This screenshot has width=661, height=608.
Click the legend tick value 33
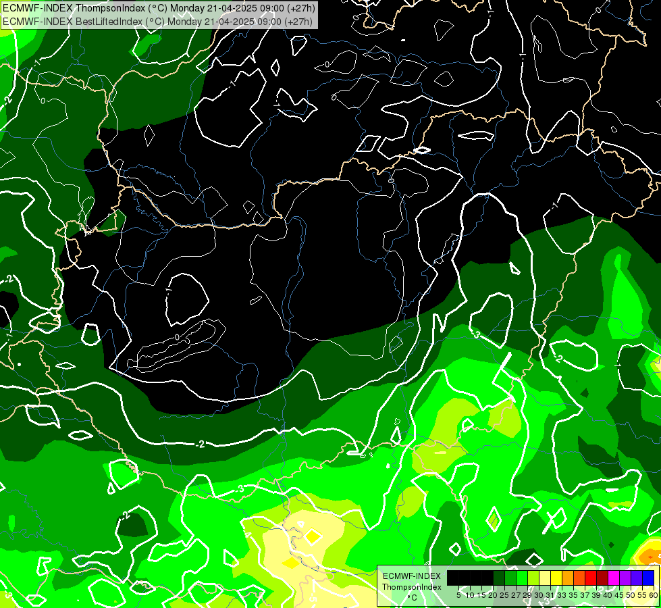562,595
